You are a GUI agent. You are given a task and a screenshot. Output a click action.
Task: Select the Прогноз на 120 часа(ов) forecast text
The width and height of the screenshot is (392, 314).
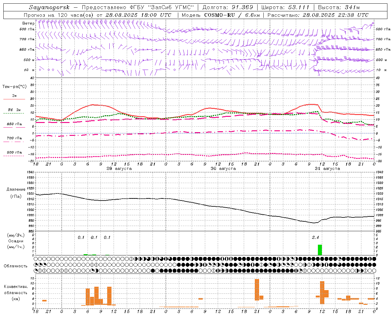click(59, 15)
